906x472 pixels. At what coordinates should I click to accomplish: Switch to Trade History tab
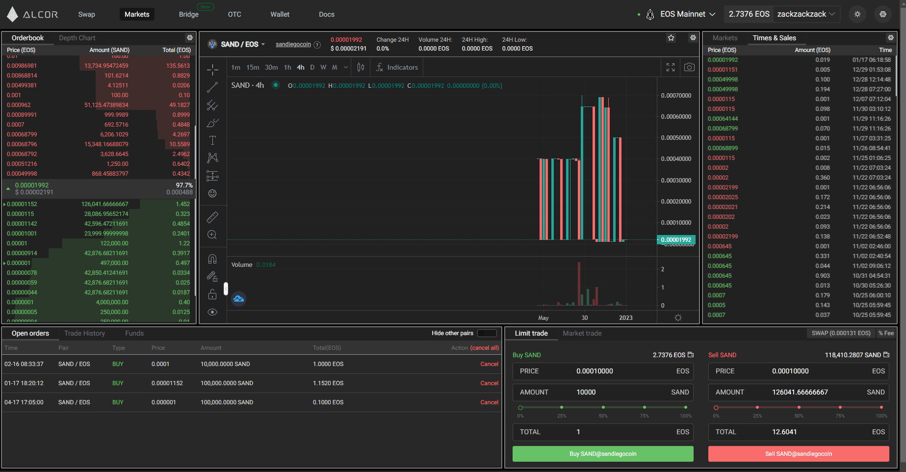84,333
